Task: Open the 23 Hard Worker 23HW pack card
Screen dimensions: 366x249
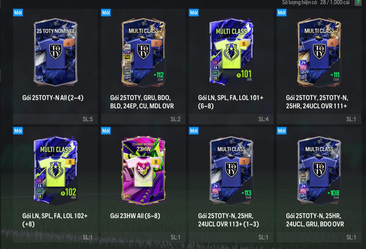Action: (x=143, y=171)
